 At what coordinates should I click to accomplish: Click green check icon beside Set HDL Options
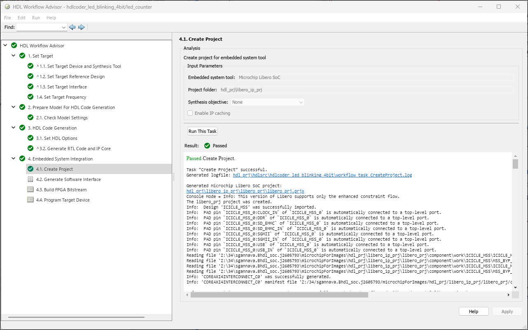pyautogui.click(x=30, y=138)
